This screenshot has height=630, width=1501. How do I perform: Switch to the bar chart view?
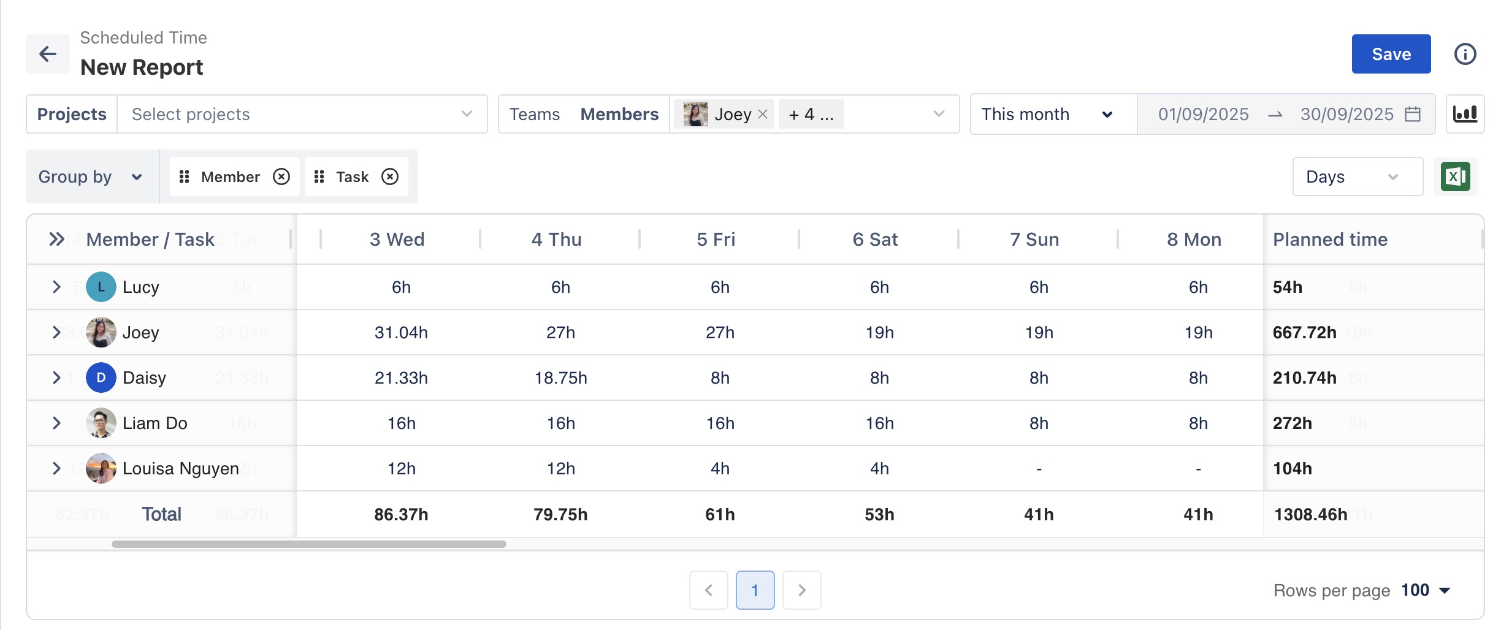point(1465,114)
